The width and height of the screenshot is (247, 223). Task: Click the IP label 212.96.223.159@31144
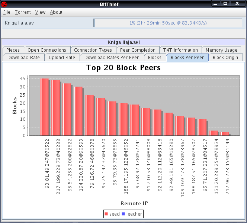click(x=228, y=167)
